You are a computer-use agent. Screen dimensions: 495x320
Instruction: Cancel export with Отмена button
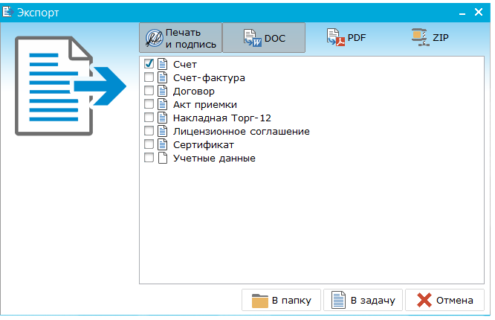tap(444, 300)
